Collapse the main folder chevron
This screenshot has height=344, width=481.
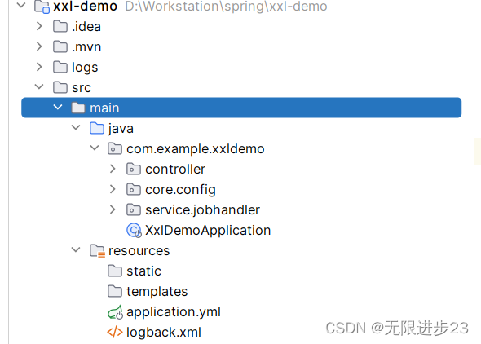pyautogui.click(x=57, y=108)
